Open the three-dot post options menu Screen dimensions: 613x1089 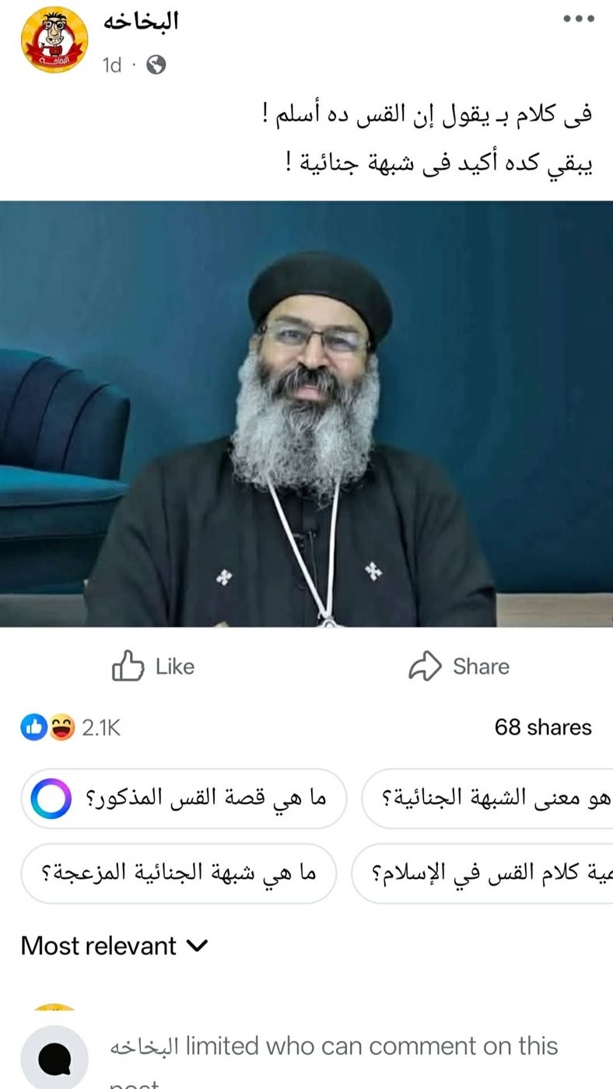[x=579, y=19]
